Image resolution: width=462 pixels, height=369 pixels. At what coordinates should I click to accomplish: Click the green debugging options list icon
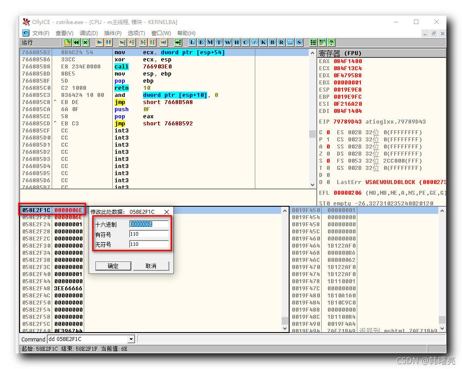point(313,42)
